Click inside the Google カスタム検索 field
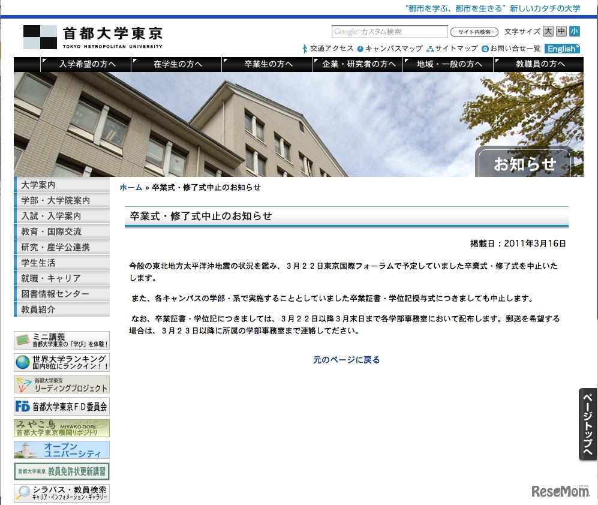The height and width of the screenshot is (505, 598). coord(390,31)
